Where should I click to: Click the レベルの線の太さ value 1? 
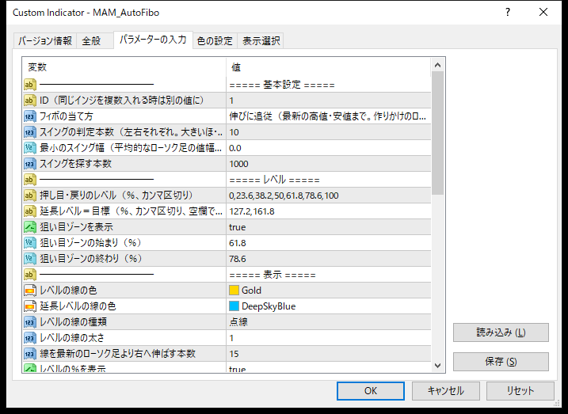point(329,338)
